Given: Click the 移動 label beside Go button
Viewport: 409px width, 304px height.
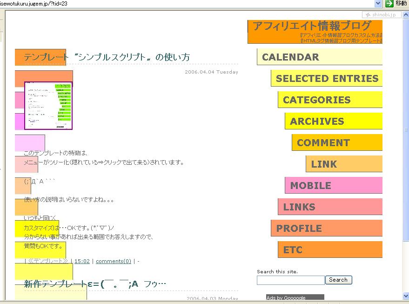Looking at the screenshot, I should (x=401, y=3).
